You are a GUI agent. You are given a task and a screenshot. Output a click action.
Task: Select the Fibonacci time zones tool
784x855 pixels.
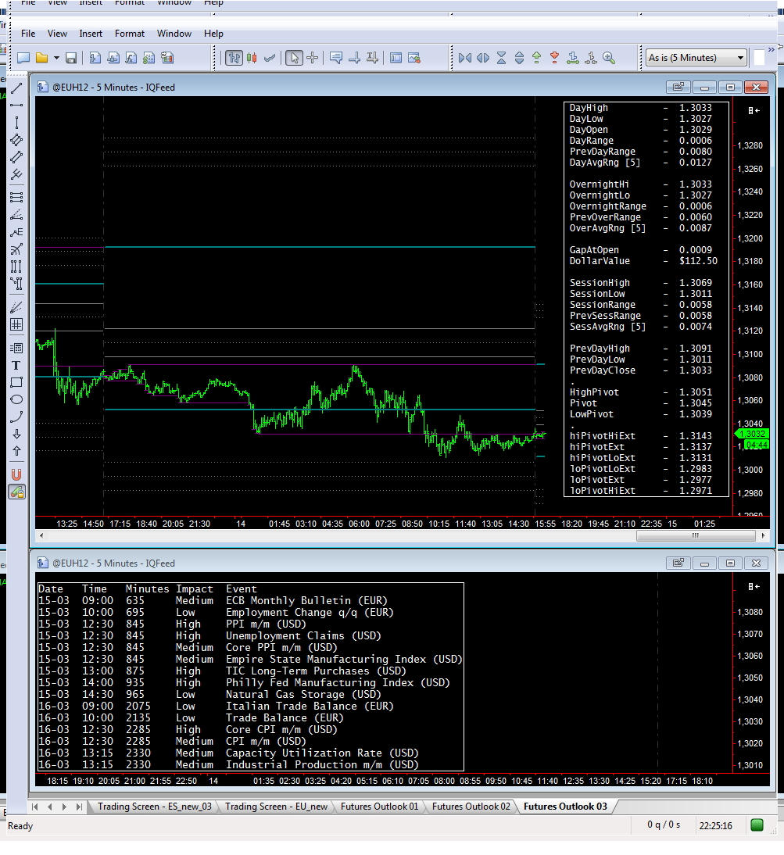[16, 267]
